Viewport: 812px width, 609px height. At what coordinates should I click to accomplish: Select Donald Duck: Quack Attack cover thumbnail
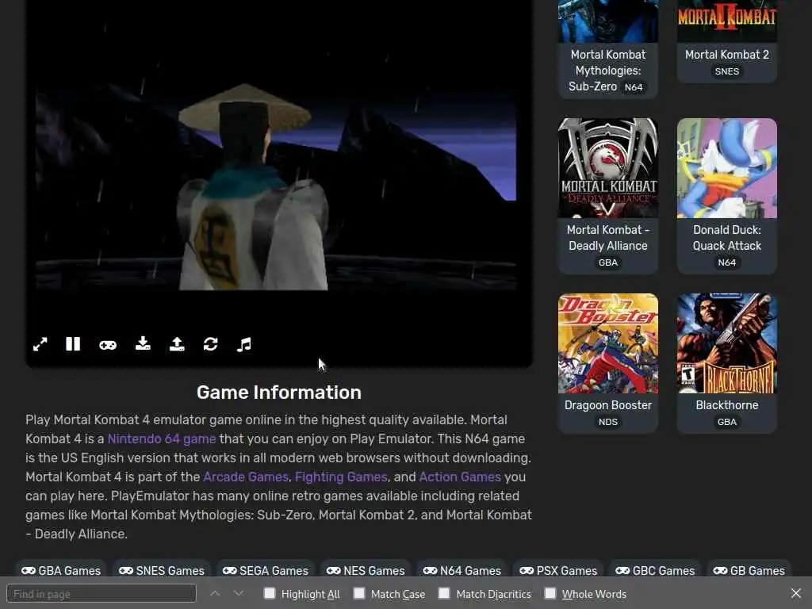pyautogui.click(x=727, y=168)
